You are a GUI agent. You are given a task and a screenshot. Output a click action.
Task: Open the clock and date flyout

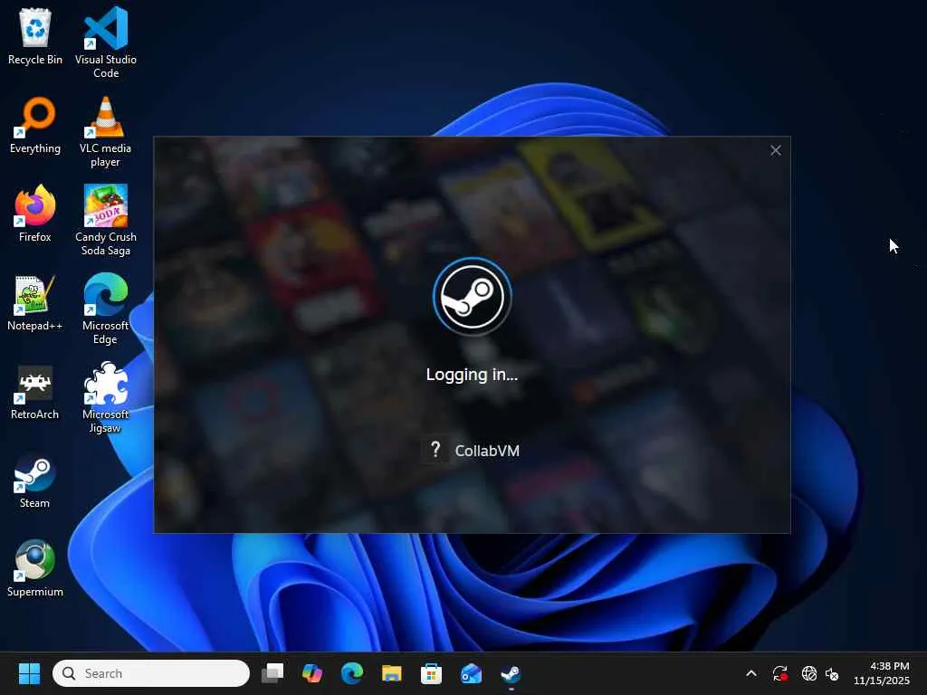pyautogui.click(x=882, y=673)
